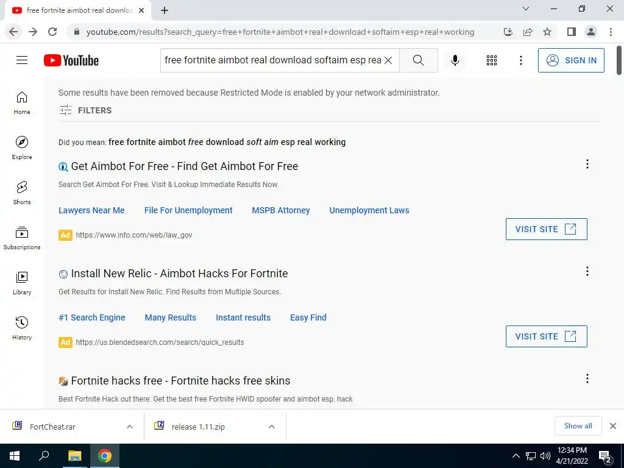
Task: Open the Instant results link
Action: 243,317
